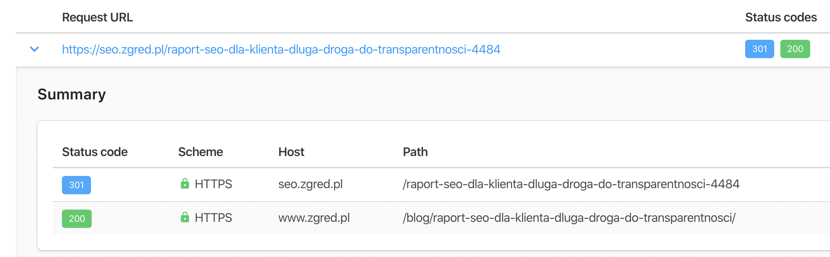Click the Status code column header
Screen dimensions: 830x257
tap(95, 152)
